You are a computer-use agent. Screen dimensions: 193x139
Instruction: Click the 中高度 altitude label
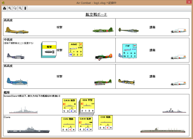point(8,40)
